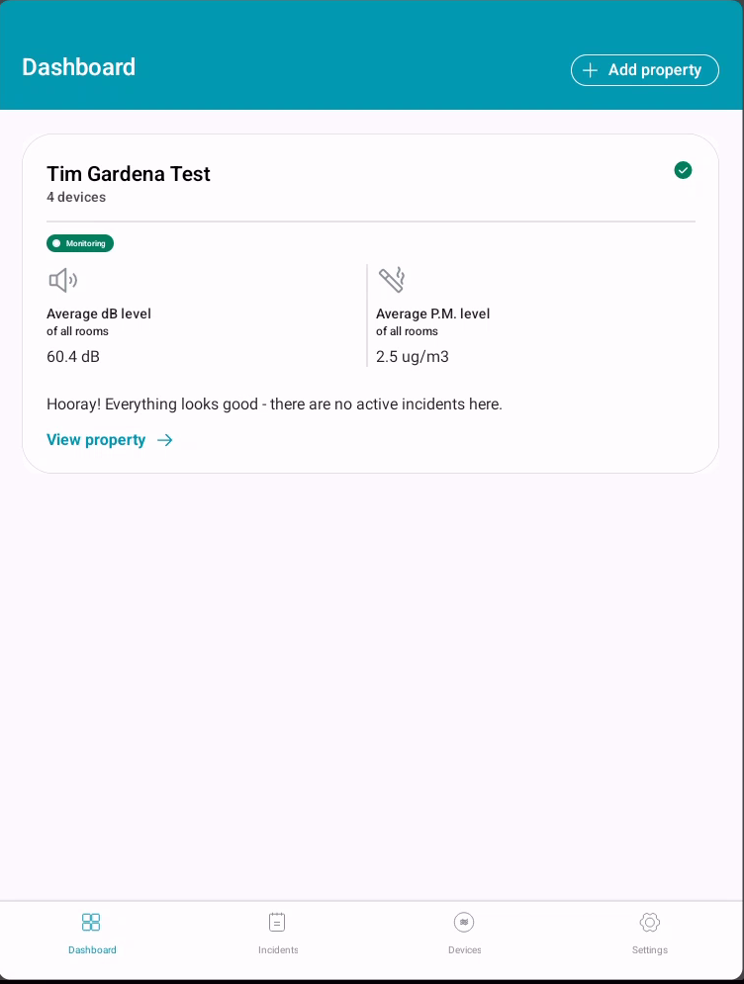Click the smoke particulate matter icon
744x984 pixels.
(x=392, y=280)
